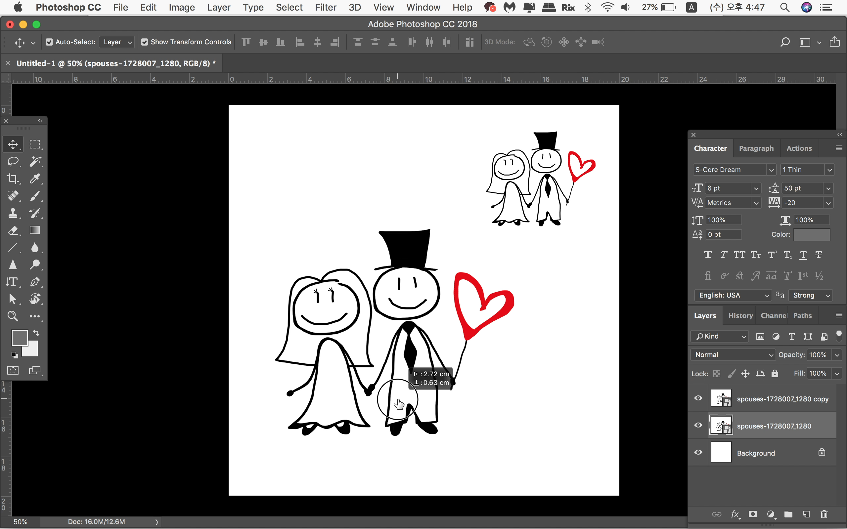The height and width of the screenshot is (529, 847).
Task: Select the Zoom tool in toolbox
Action: click(x=13, y=316)
